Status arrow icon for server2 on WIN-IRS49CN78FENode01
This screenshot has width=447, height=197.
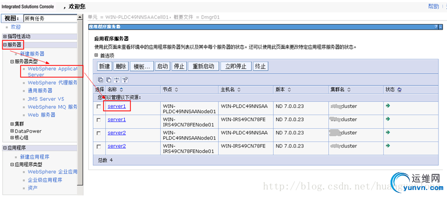pos(388,145)
